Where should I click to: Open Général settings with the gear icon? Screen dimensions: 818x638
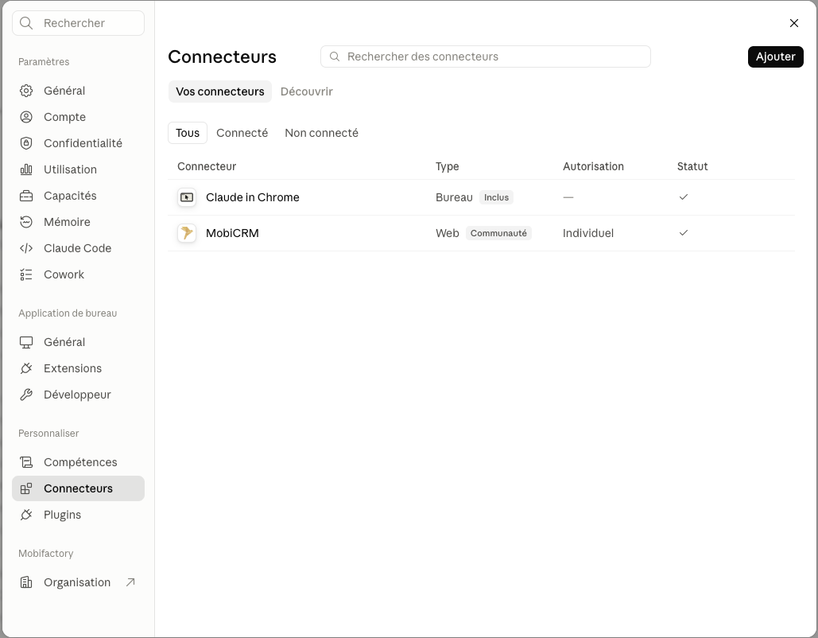[78, 91]
